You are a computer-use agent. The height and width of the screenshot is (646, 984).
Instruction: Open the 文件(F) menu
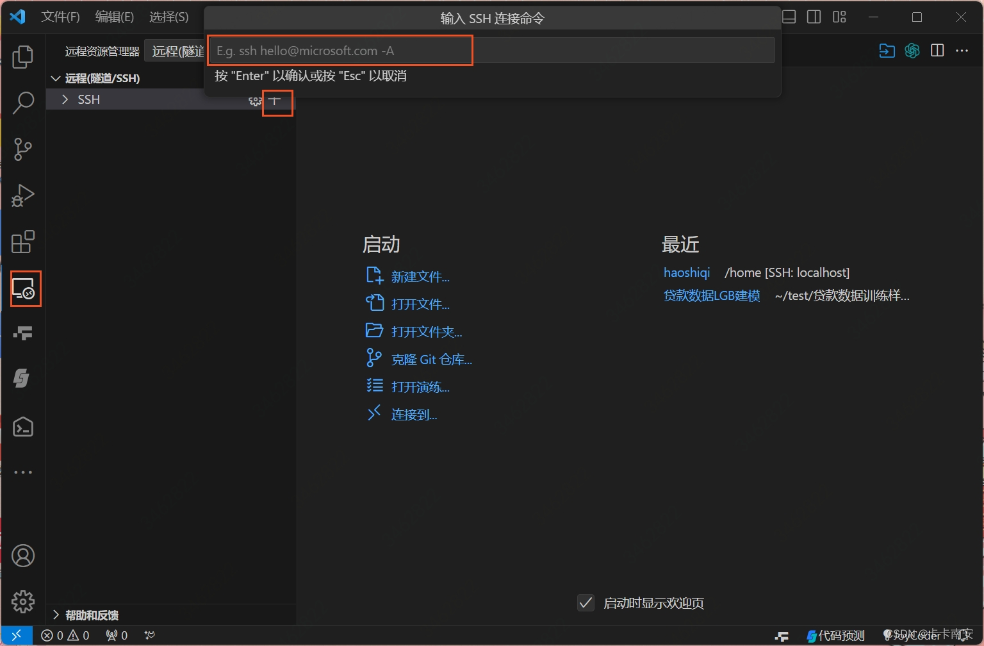pos(60,17)
